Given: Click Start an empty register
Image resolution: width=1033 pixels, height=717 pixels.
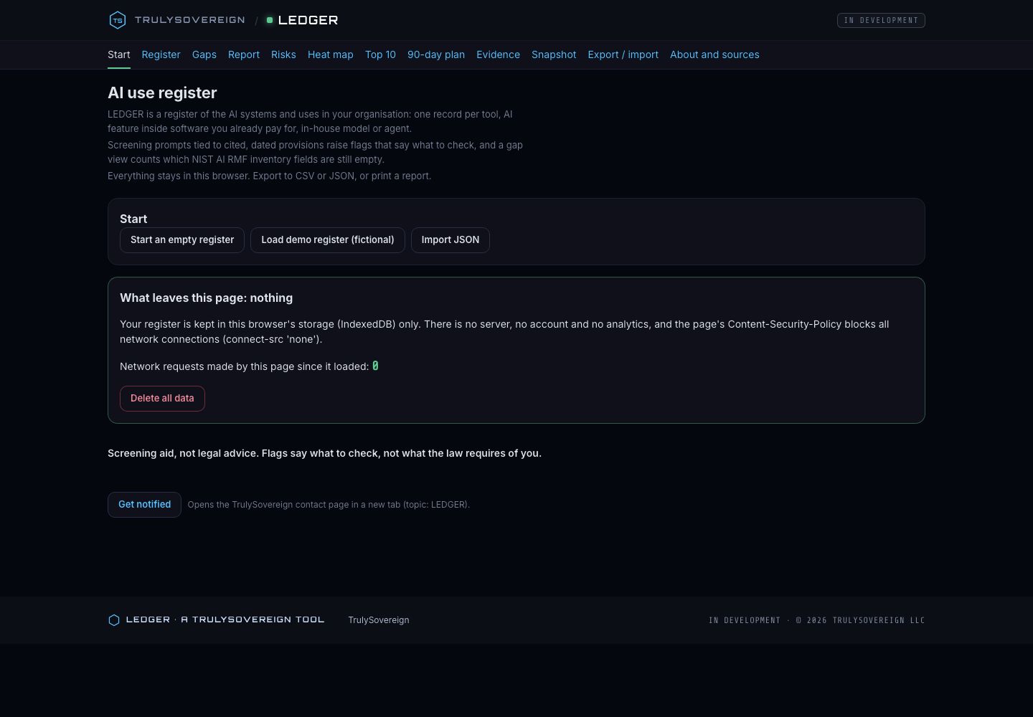Looking at the screenshot, I should tap(182, 240).
